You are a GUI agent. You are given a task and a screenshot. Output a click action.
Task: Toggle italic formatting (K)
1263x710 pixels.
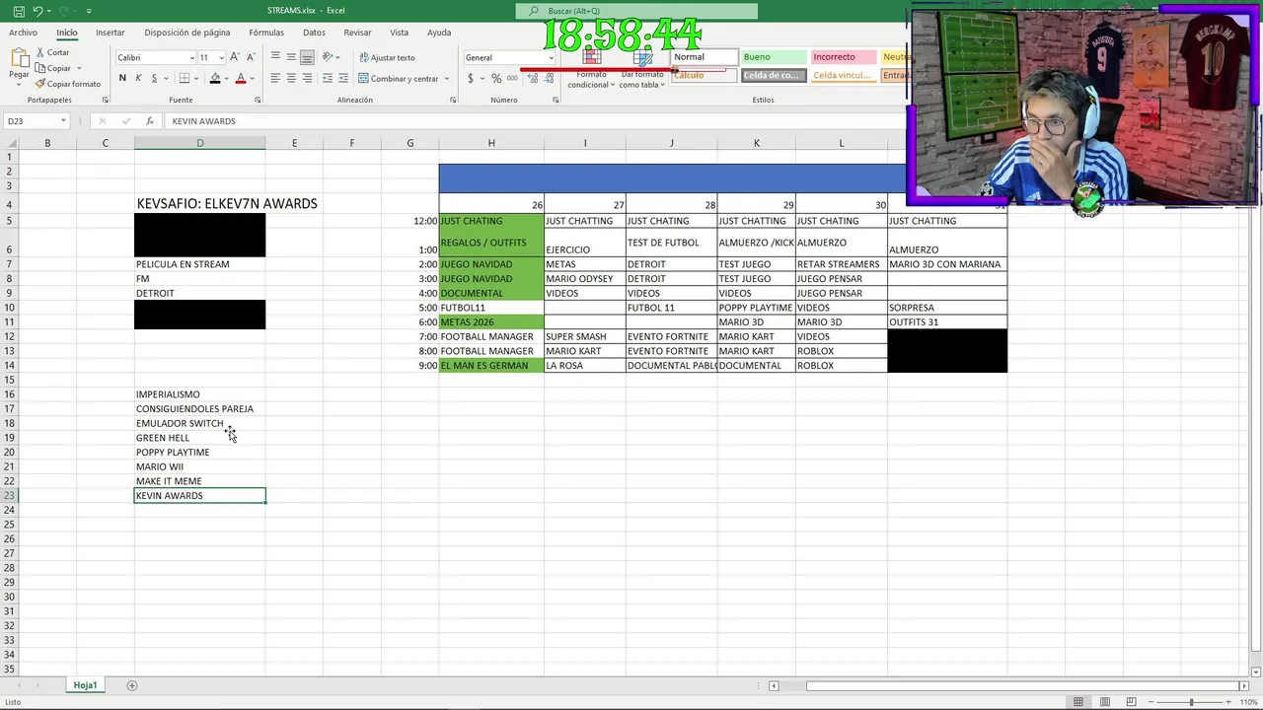click(138, 78)
